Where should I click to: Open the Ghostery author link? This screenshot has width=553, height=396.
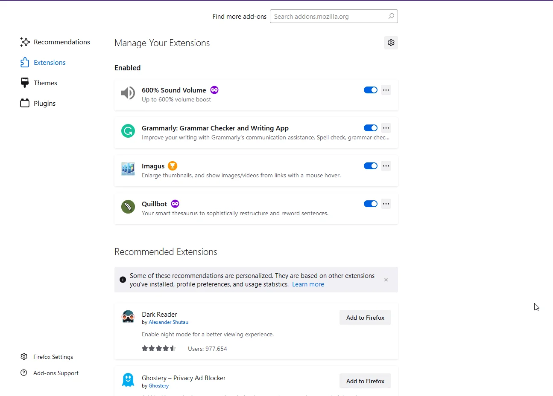point(158,386)
